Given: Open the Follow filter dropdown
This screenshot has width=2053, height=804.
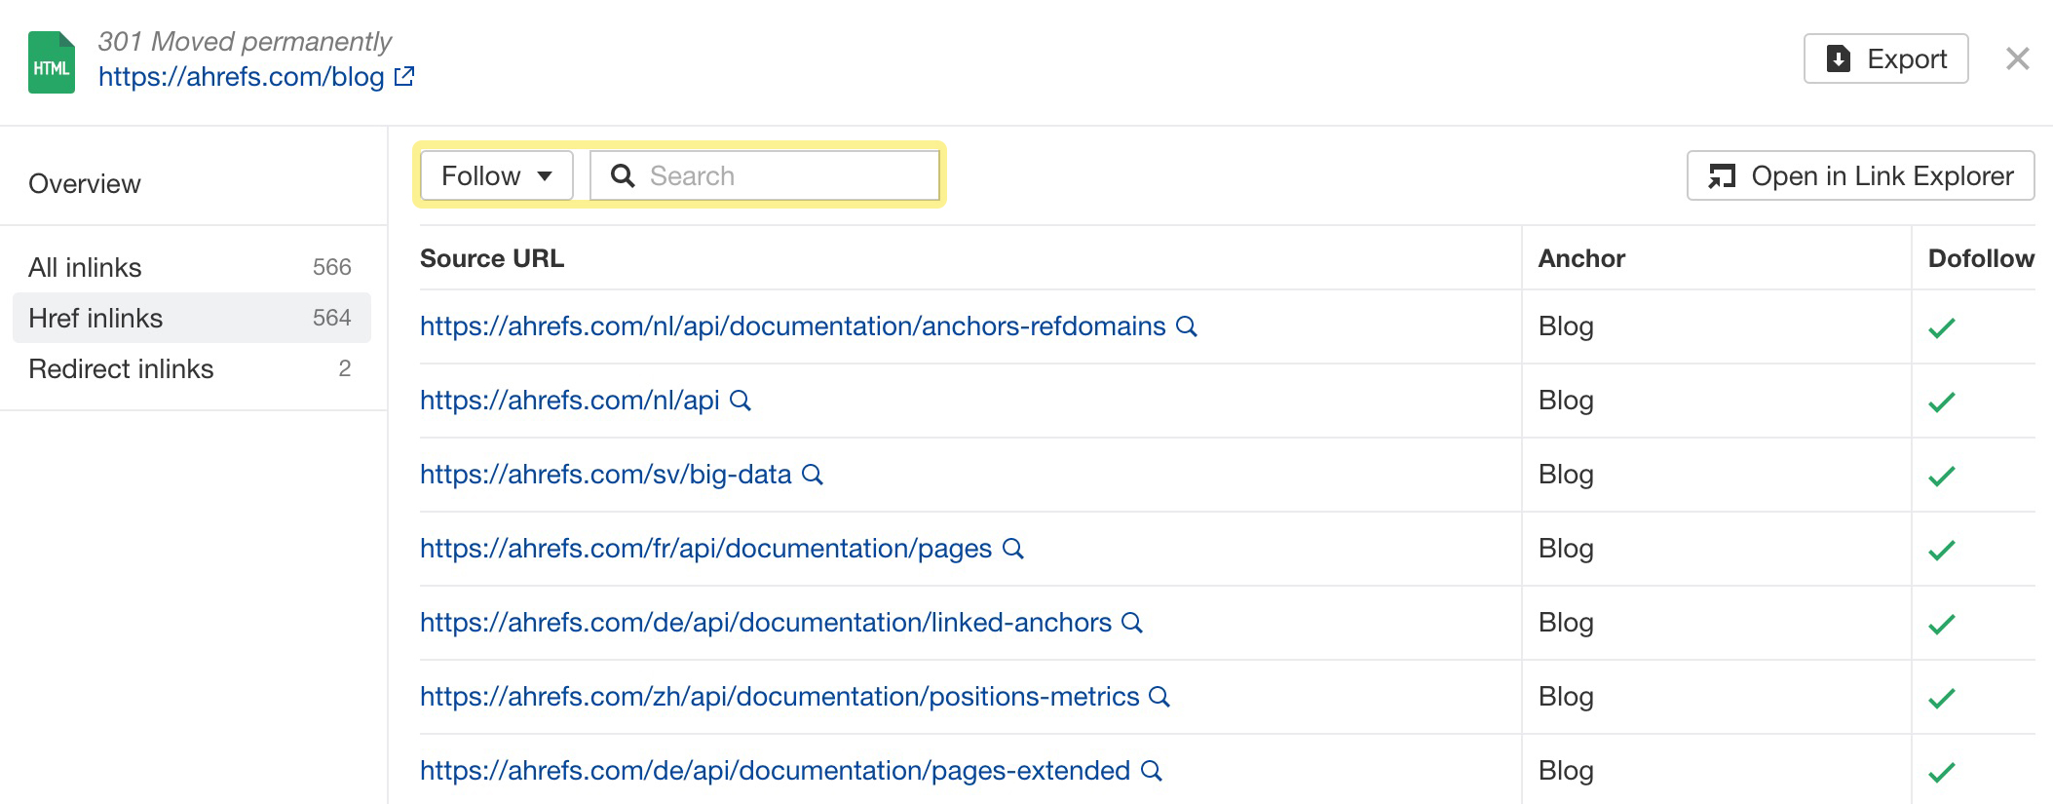Looking at the screenshot, I should coord(497,175).
